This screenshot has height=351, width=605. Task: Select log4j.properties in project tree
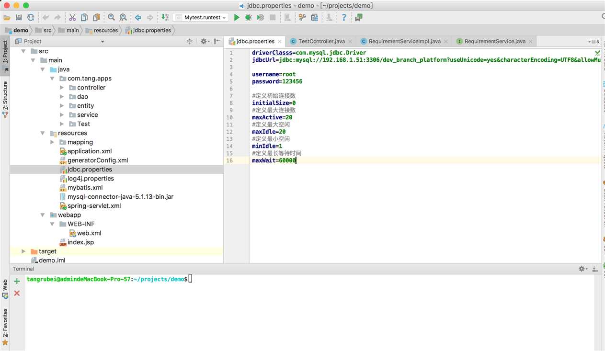[91, 179]
